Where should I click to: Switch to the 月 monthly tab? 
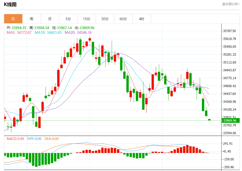(50, 19)
